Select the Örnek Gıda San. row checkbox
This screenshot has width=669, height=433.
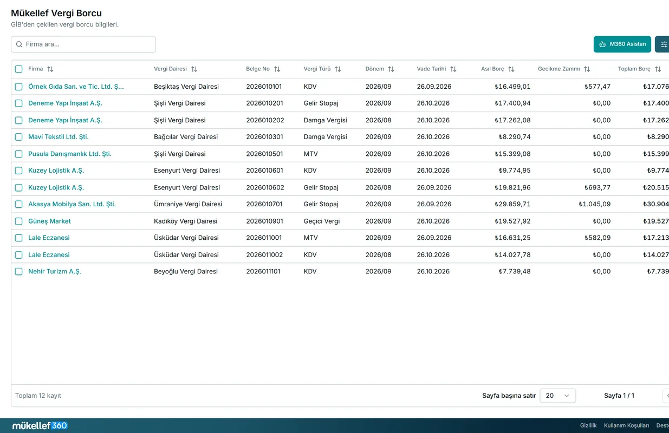pyautogui.click(x=19, y=87)
